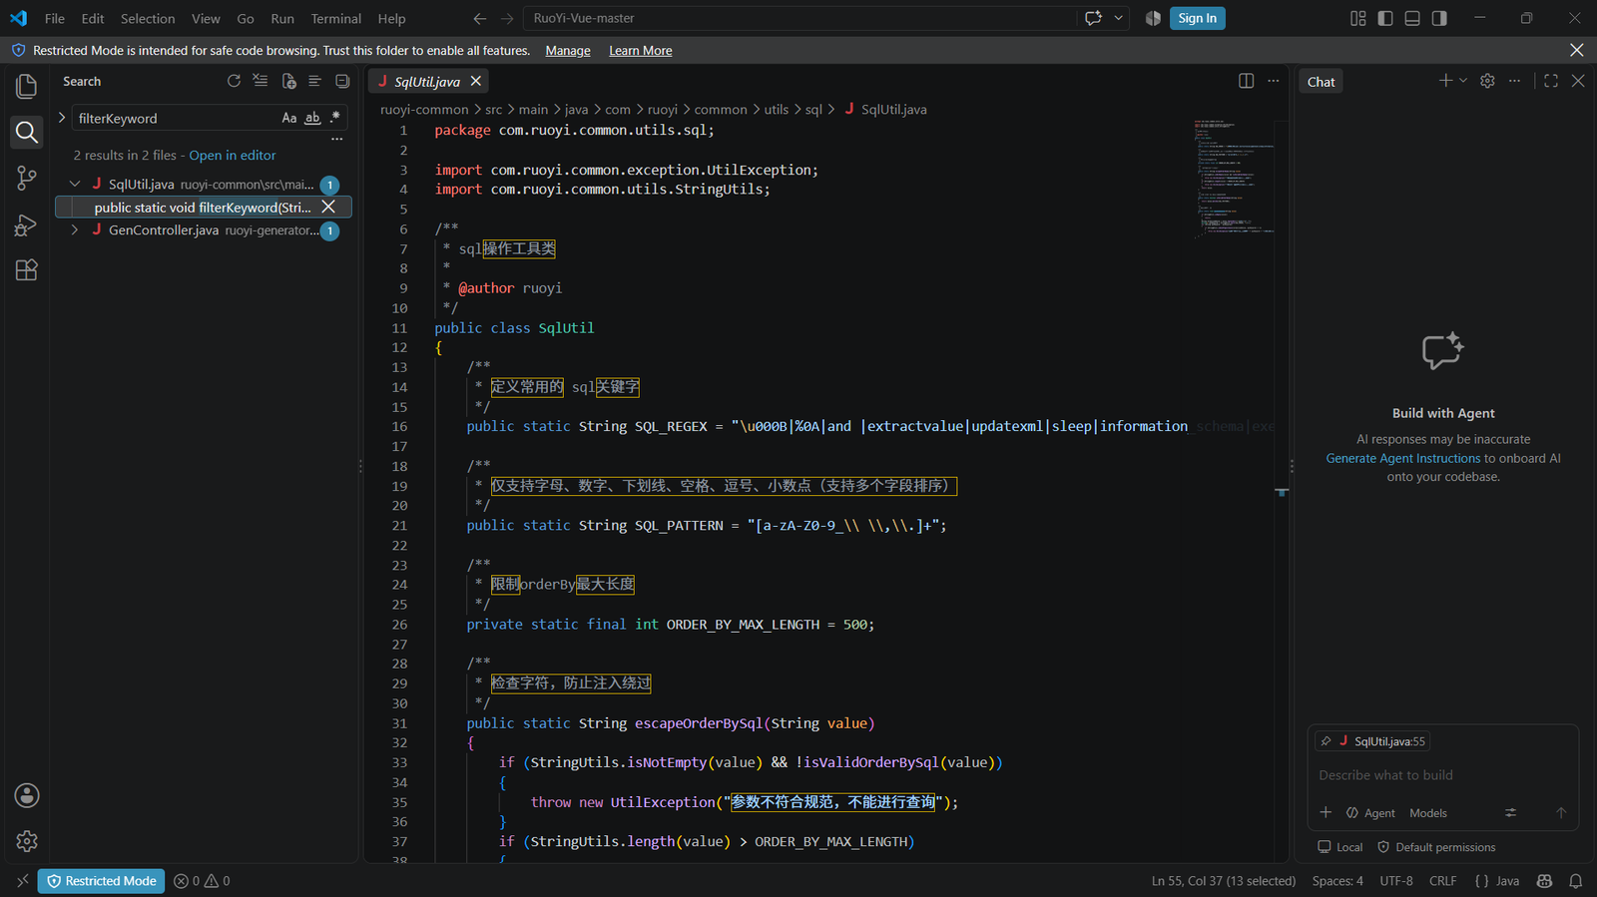Open Generate Agent Instructions link

pos(1402,458)
